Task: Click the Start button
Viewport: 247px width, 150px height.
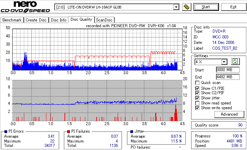Action: coord(206,7)
